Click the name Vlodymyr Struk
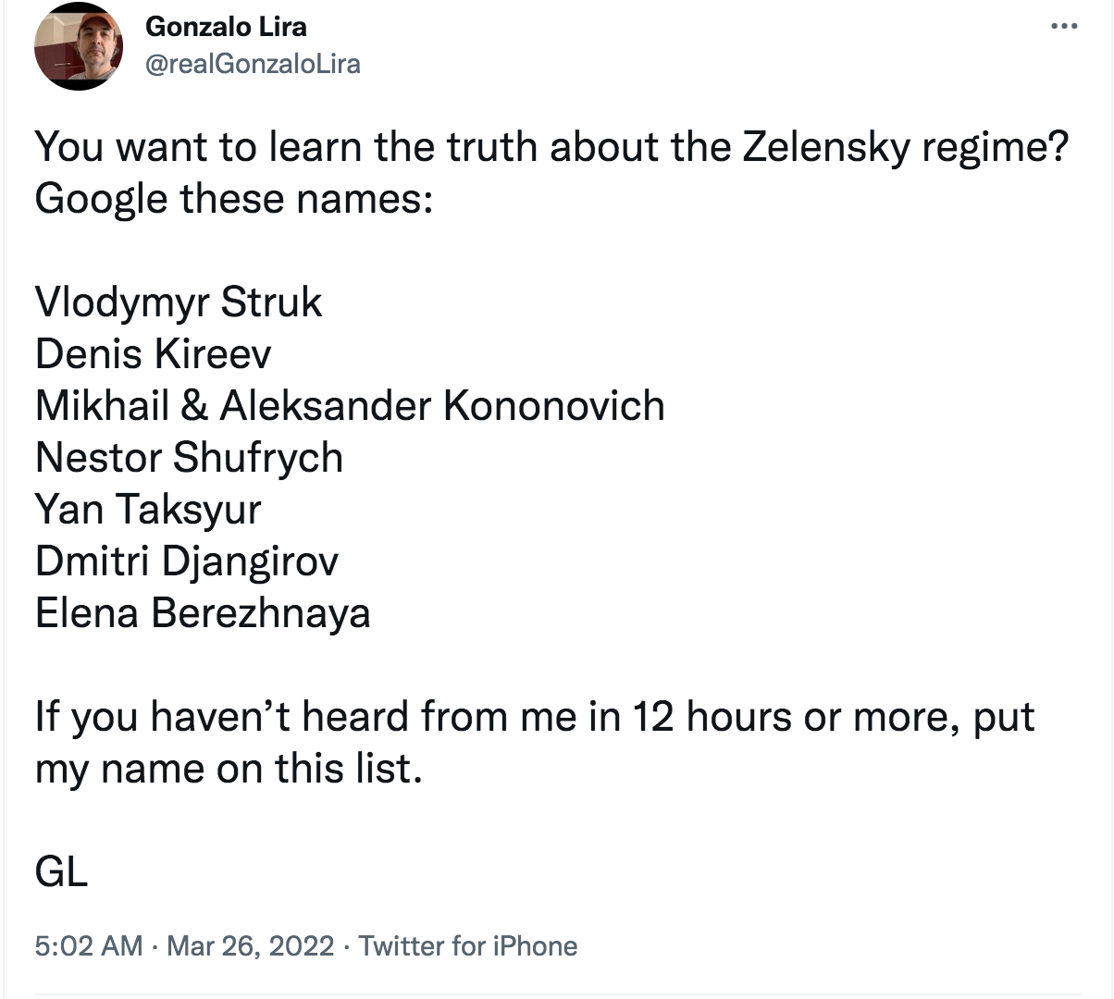 [x=179, y=302]
